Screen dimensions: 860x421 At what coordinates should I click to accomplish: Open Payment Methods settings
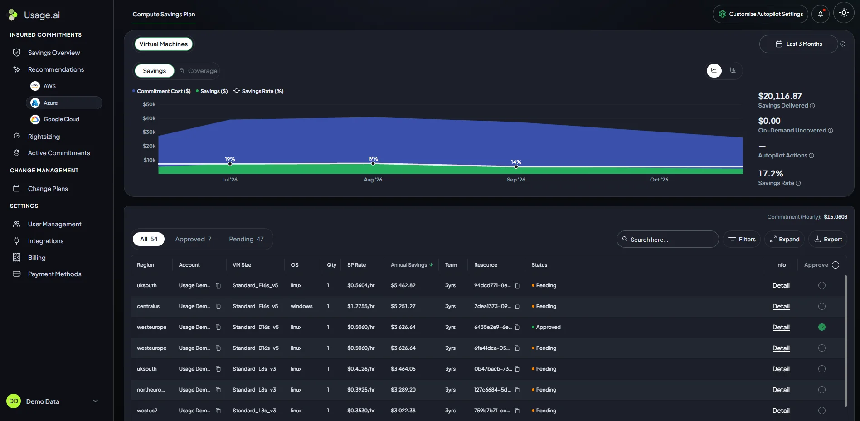tap(54, 274)
